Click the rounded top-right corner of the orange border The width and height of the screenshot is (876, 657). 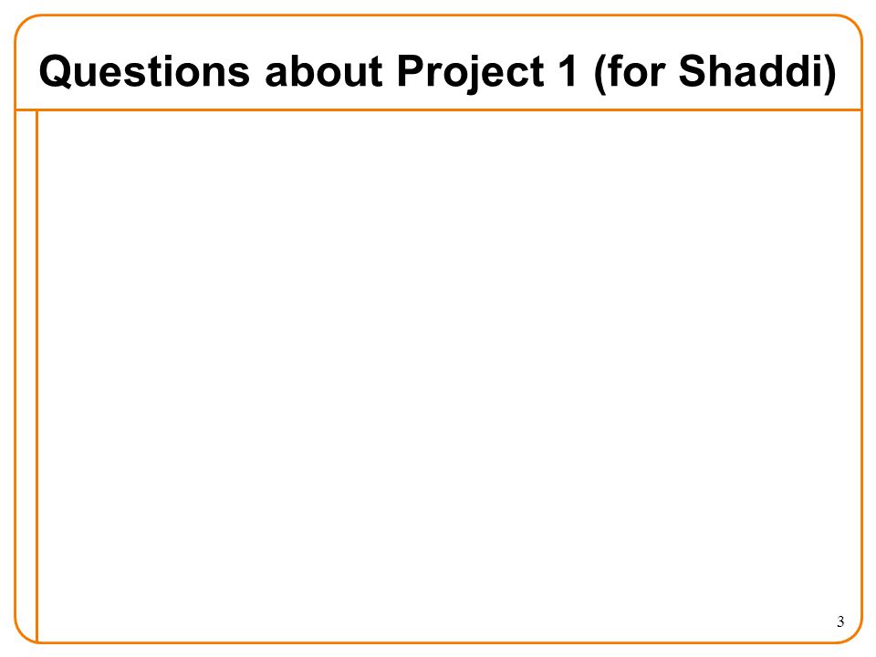850,26
